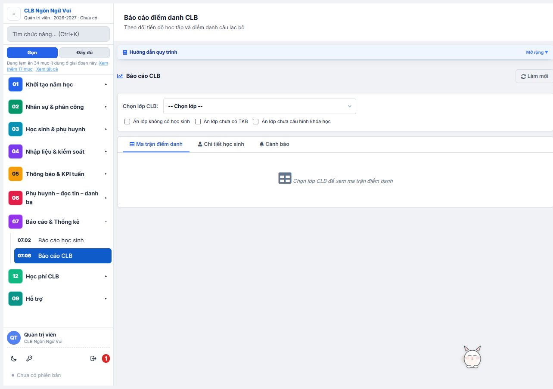Switch sidebar to Gọn mode

(32, 52)
